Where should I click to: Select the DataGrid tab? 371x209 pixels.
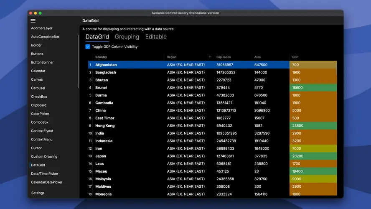point(97,37)
